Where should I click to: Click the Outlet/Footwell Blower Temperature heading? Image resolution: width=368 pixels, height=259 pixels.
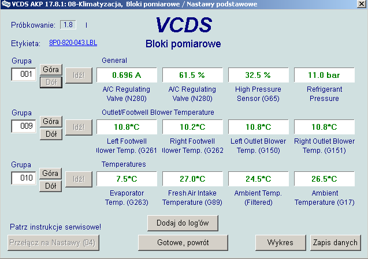point(158,112)
